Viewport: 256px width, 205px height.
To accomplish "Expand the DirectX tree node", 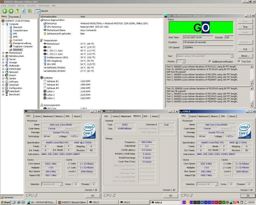I will pos(3,75).
